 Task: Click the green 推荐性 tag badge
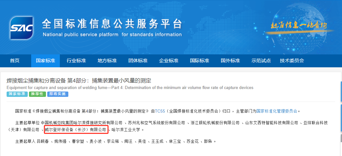pos(37,94)
